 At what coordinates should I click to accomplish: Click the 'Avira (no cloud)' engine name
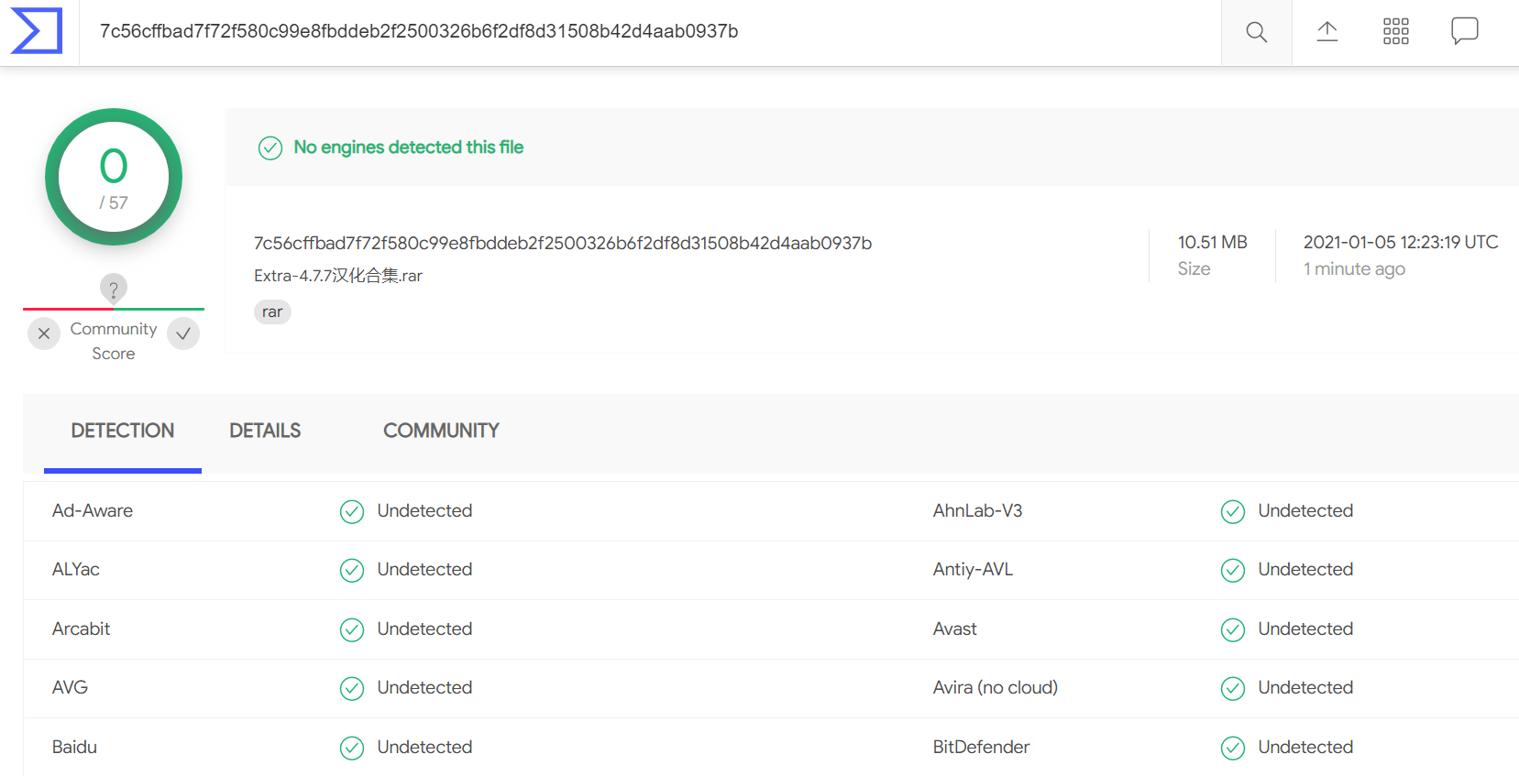996,687
